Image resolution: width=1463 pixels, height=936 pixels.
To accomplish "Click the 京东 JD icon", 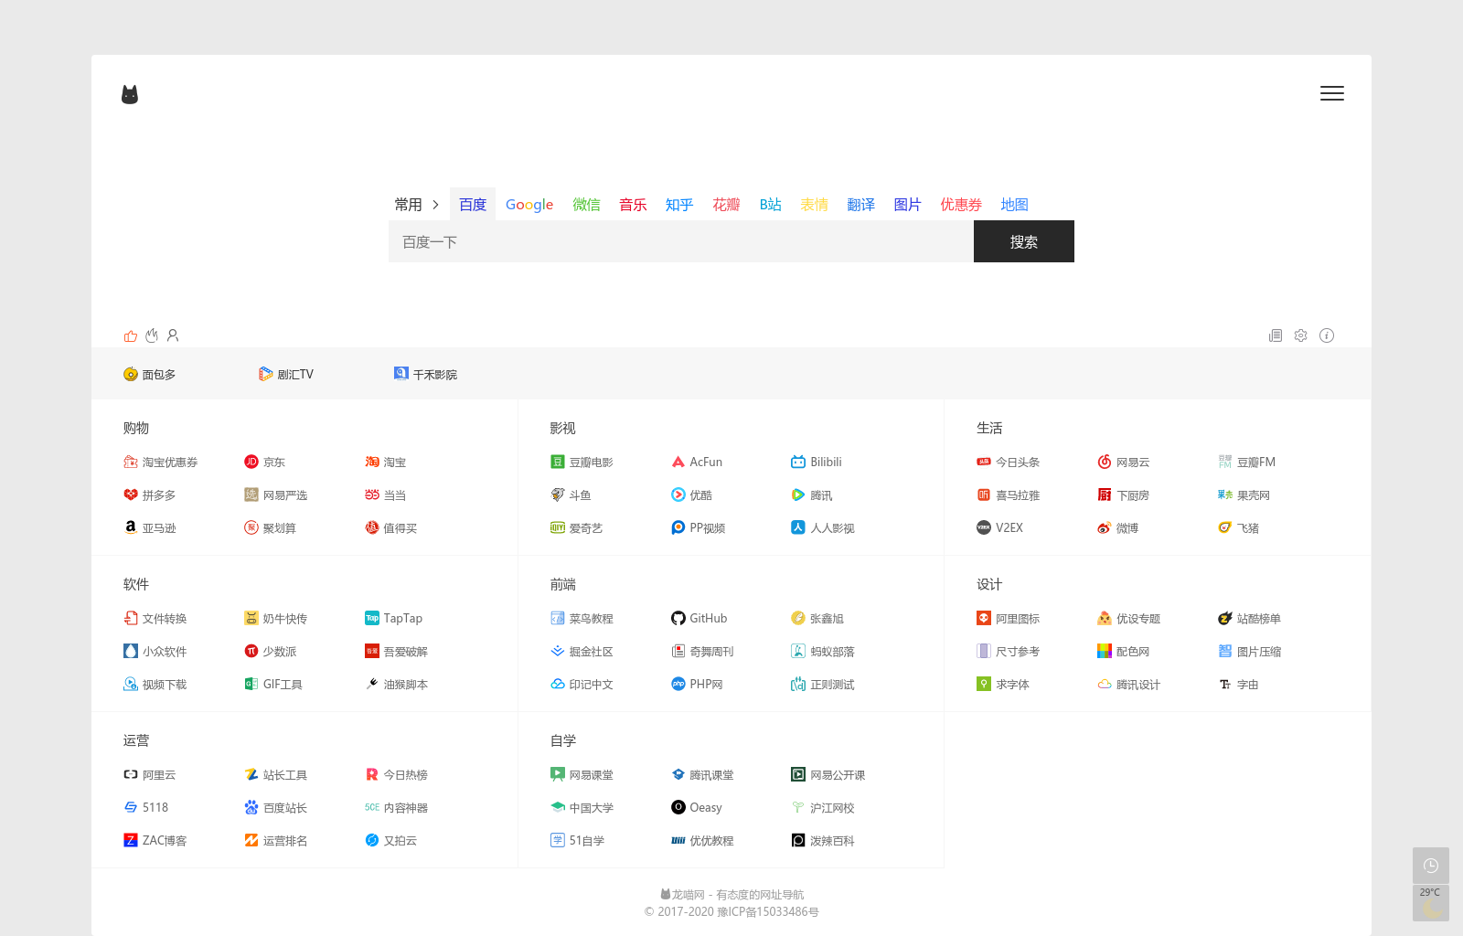I will click(x=251, y=462).
